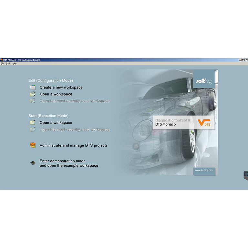The width and height of the screenshot is (248, 248).
Task: Click the Diagnostic Tool Set 8 banner
Action: tap(184, 122)
